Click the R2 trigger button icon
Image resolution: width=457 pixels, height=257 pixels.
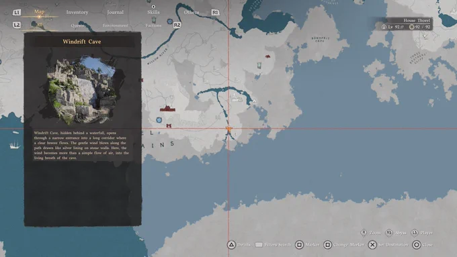click(x=177, y=25)
